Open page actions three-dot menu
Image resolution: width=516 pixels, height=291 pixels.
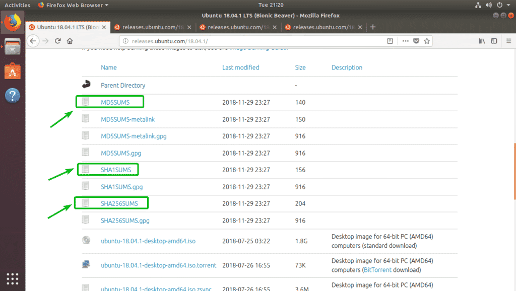coord(406,41)
